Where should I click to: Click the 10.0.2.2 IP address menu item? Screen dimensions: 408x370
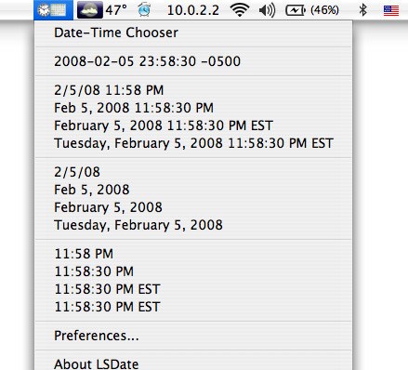(193, 10)
